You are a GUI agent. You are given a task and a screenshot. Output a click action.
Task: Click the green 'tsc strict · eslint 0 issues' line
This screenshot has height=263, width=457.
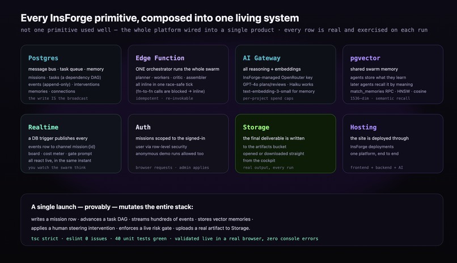coord(175,239)
